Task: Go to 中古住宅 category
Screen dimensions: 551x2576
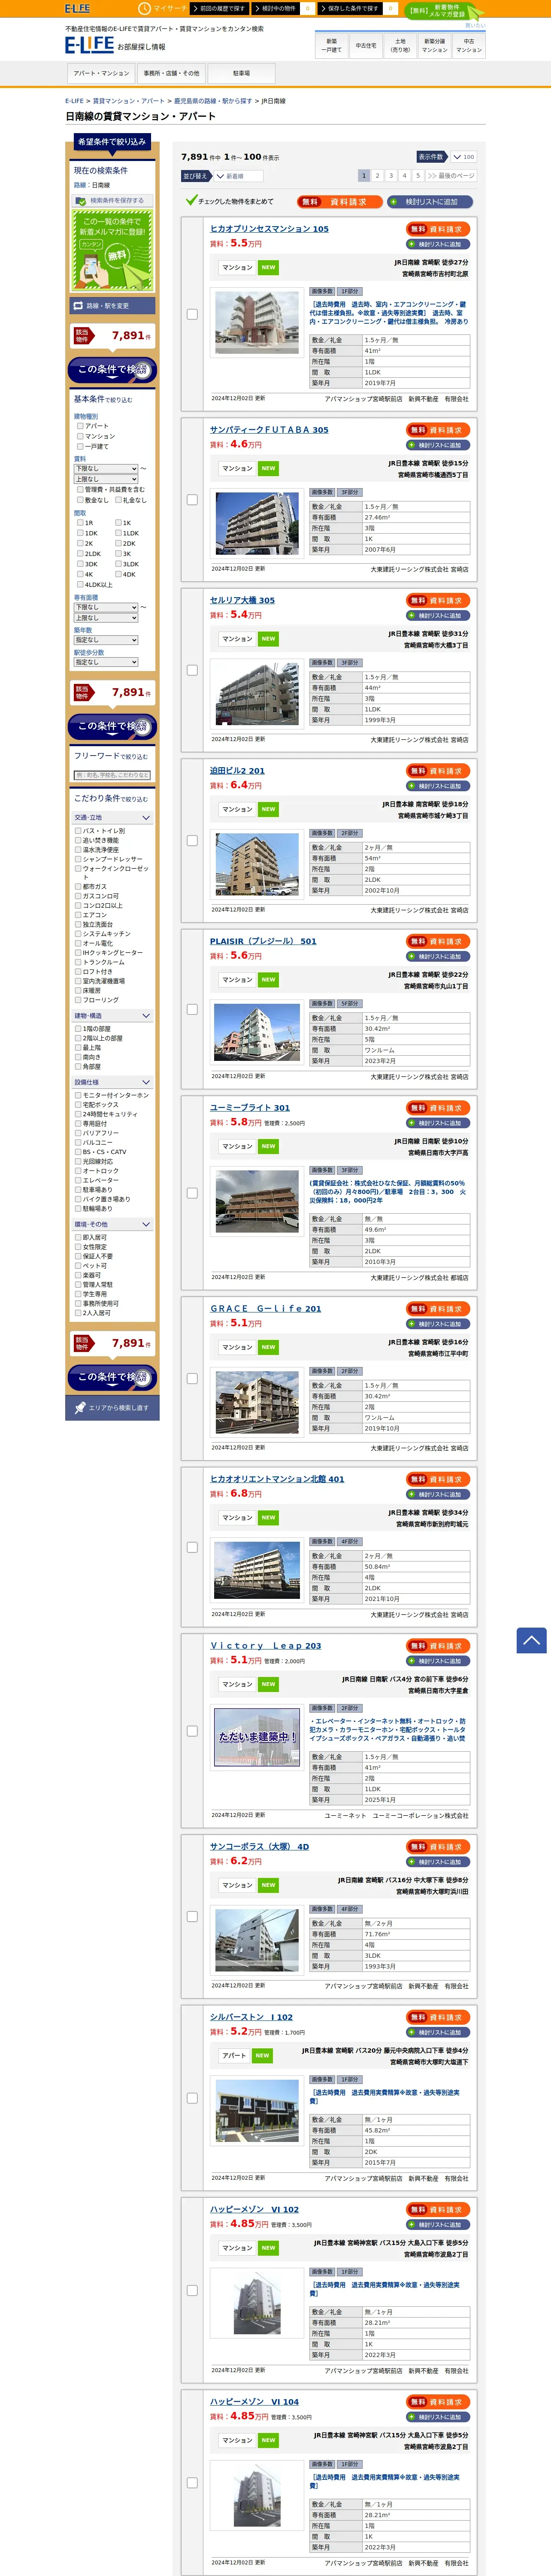Action: (366, 46)
